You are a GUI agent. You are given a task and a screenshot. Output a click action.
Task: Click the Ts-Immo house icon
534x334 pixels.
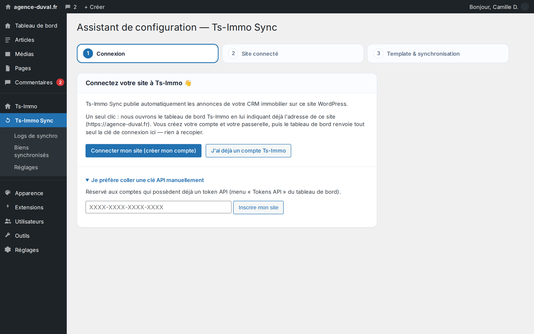point(8,106)
